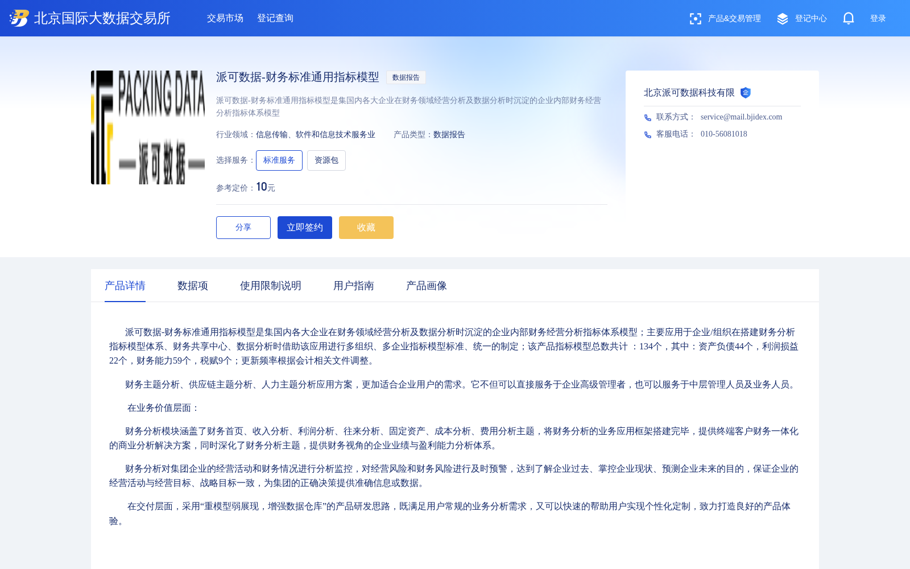Go to 登记中心
This screenshot has width=910, height=569.
coord(811,18)
